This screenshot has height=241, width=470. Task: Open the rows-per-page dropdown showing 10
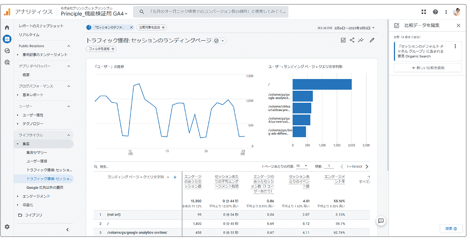click(302, 166)
